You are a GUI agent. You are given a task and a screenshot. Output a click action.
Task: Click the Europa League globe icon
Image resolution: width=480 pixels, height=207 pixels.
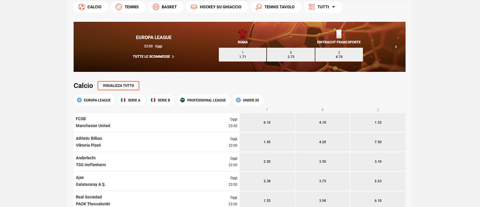(x=79, y=100)
